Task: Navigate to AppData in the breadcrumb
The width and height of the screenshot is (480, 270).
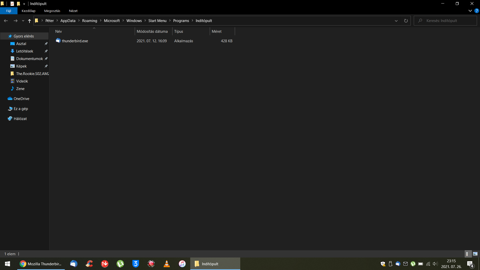Action: coord(68,21)
